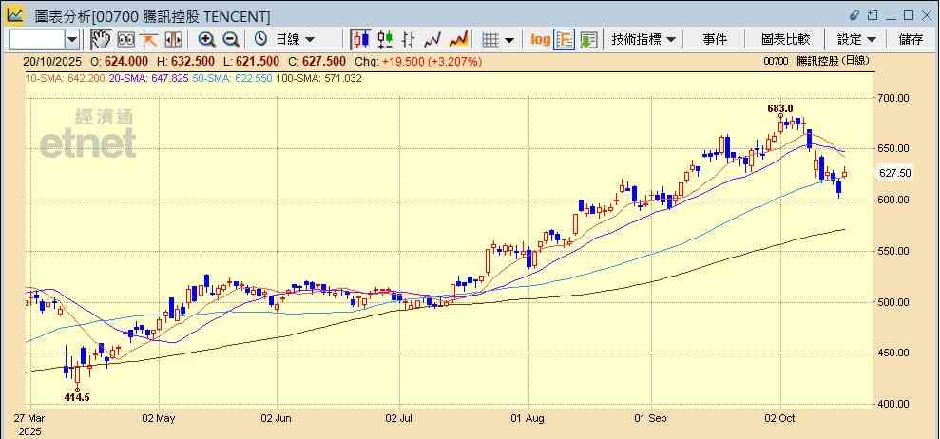The image size is (940, 439).
Task: Click the zoom in magnifier icon
Action: (x=206, y=39)
